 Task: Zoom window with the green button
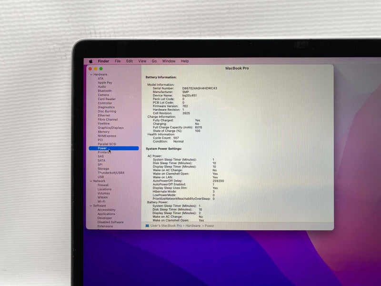point(101,69)
